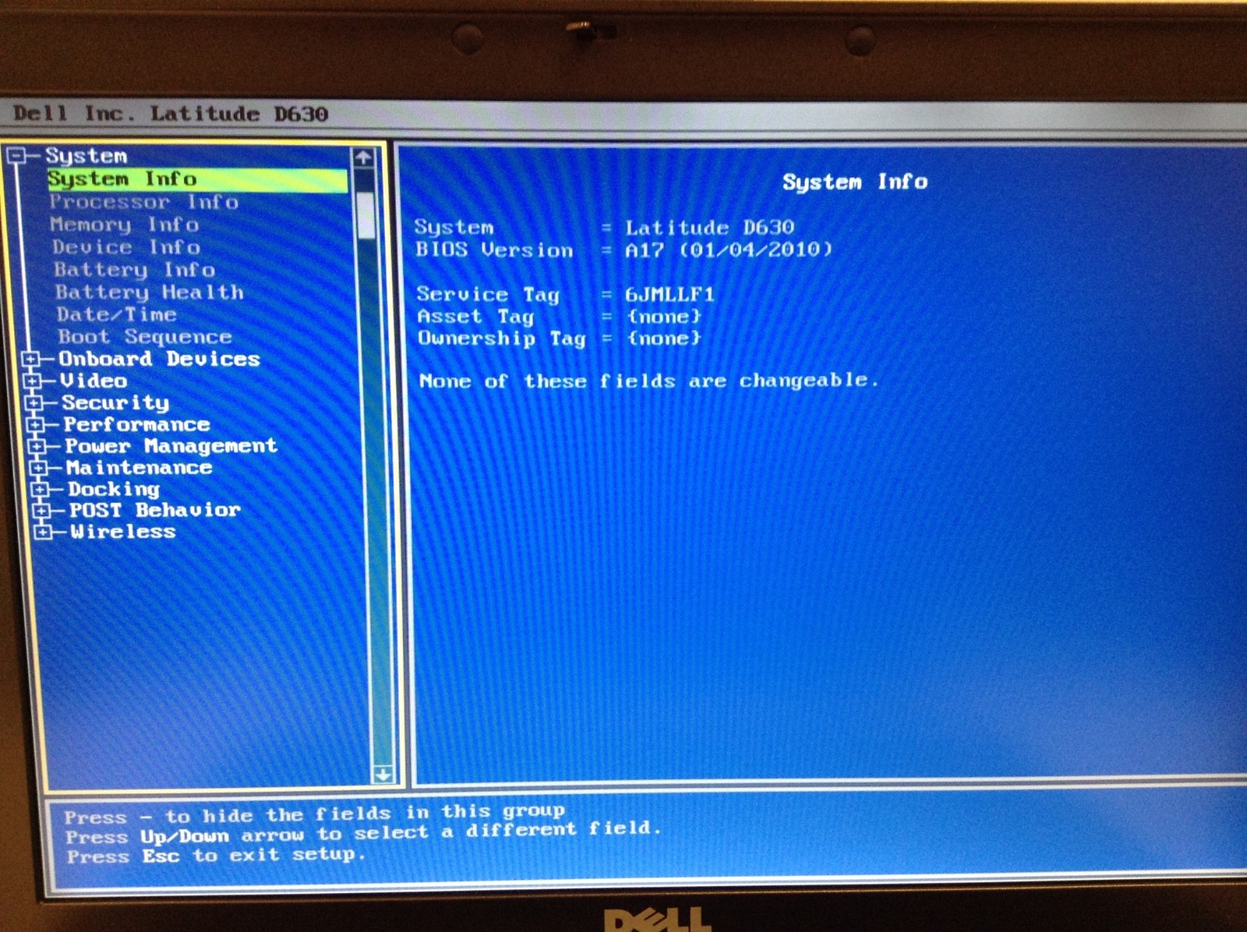Select the System Info entry
Viewport: 1247px width, 932px height.
coord(197,179)
